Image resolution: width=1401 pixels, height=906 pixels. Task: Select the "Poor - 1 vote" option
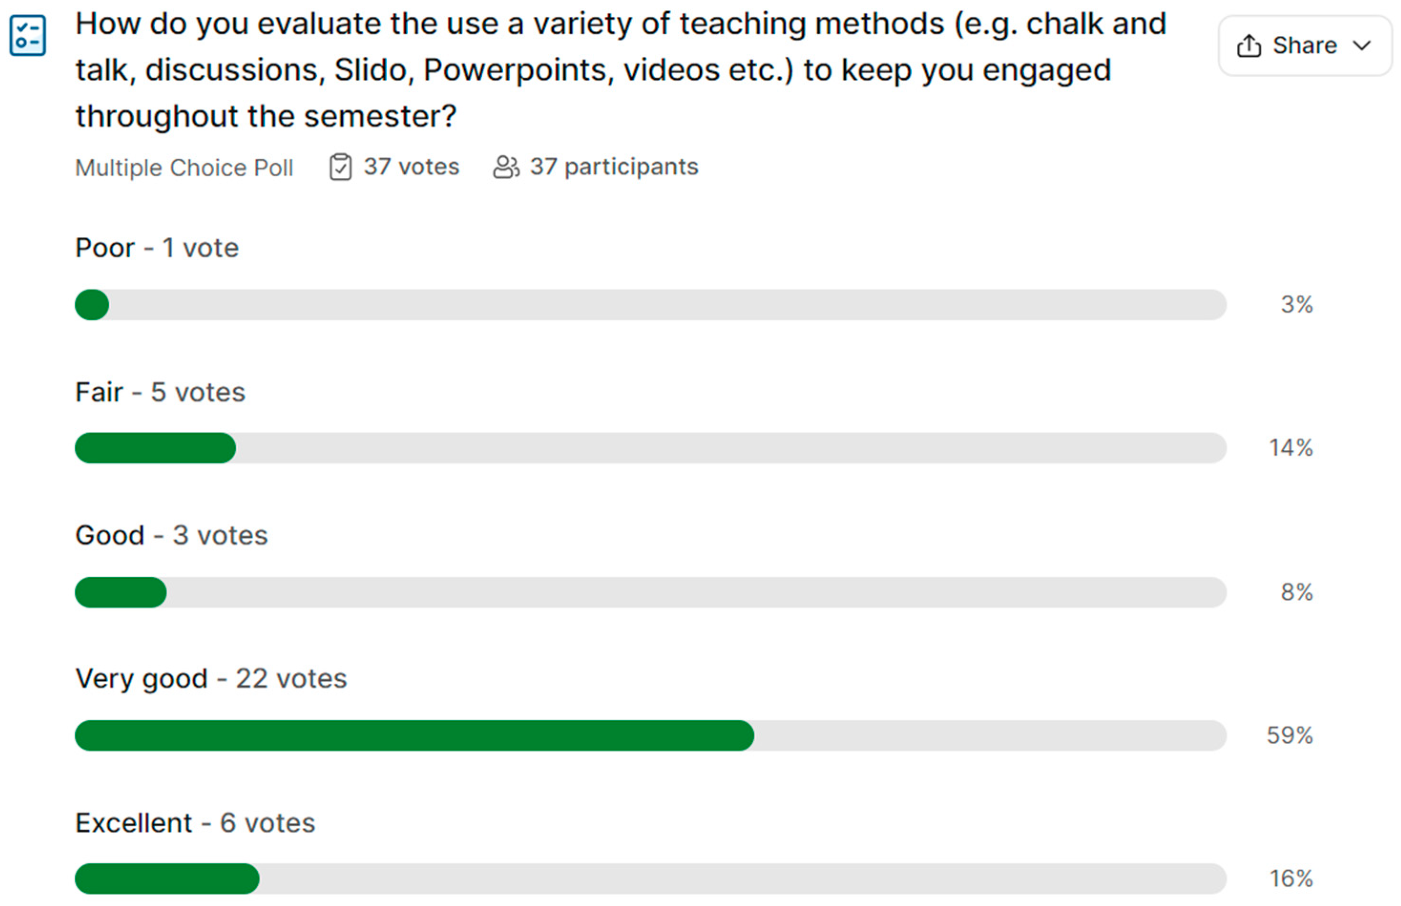(x=157, y=248)
